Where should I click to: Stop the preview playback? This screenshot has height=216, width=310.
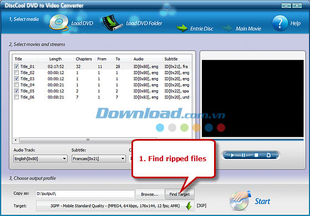(x=256, y=155)
